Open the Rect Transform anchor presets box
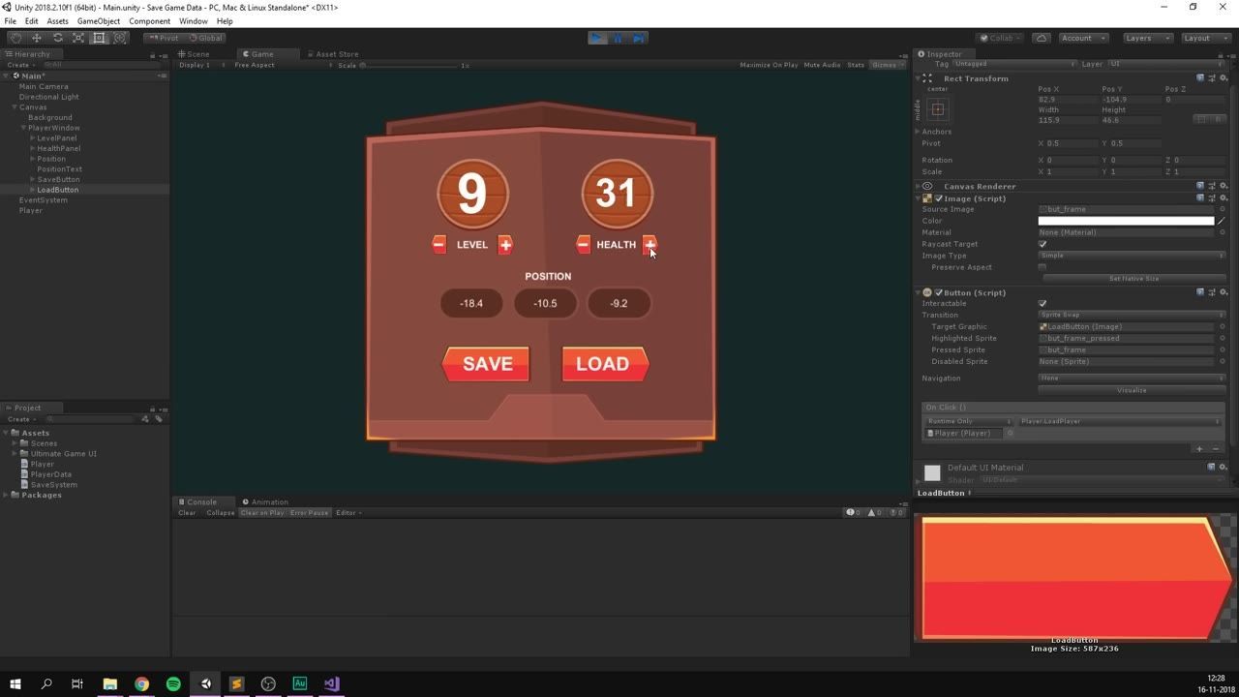1239x697 pixels. click(938, 108)
